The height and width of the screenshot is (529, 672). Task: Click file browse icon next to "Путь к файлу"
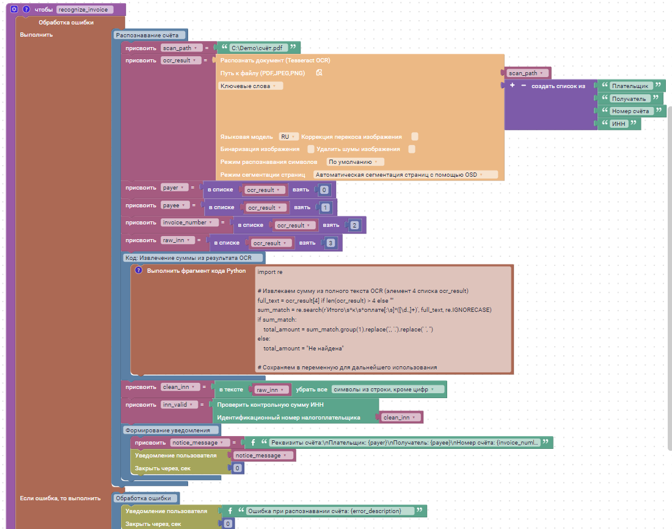[320, 73]
